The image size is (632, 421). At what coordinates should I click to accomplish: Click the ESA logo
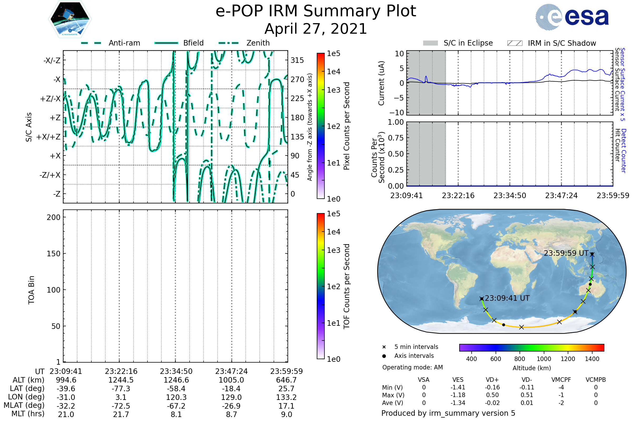click(x=572, y=17)
